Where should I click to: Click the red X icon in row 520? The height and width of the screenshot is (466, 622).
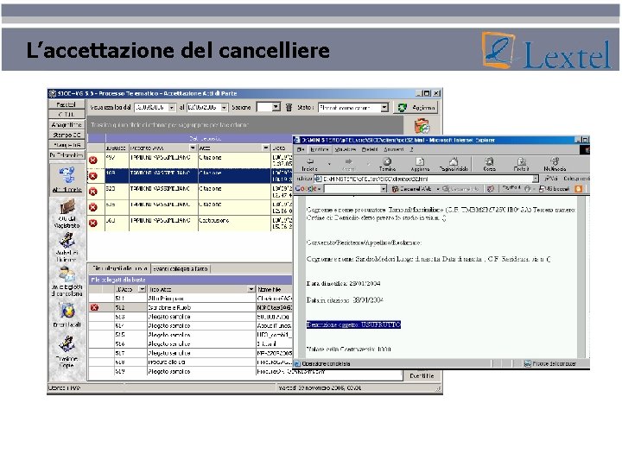[93, 192]
